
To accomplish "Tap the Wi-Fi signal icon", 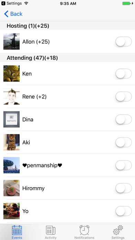I will (26, 3).
